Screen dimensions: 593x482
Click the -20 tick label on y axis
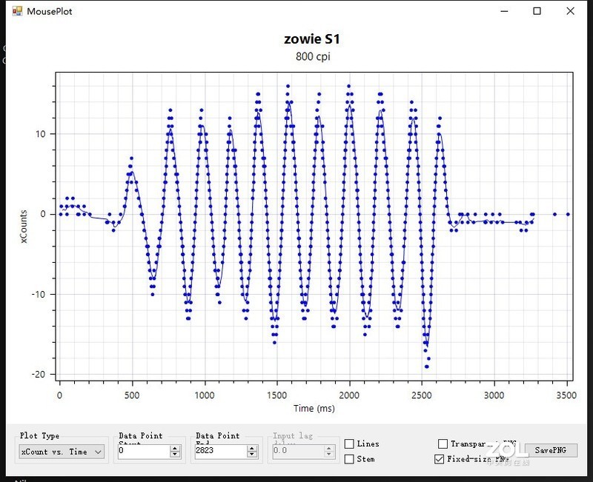39,375
